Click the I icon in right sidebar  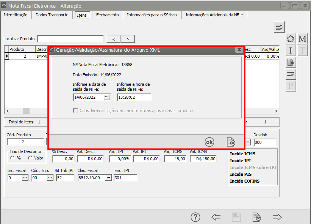coord(291,50)
